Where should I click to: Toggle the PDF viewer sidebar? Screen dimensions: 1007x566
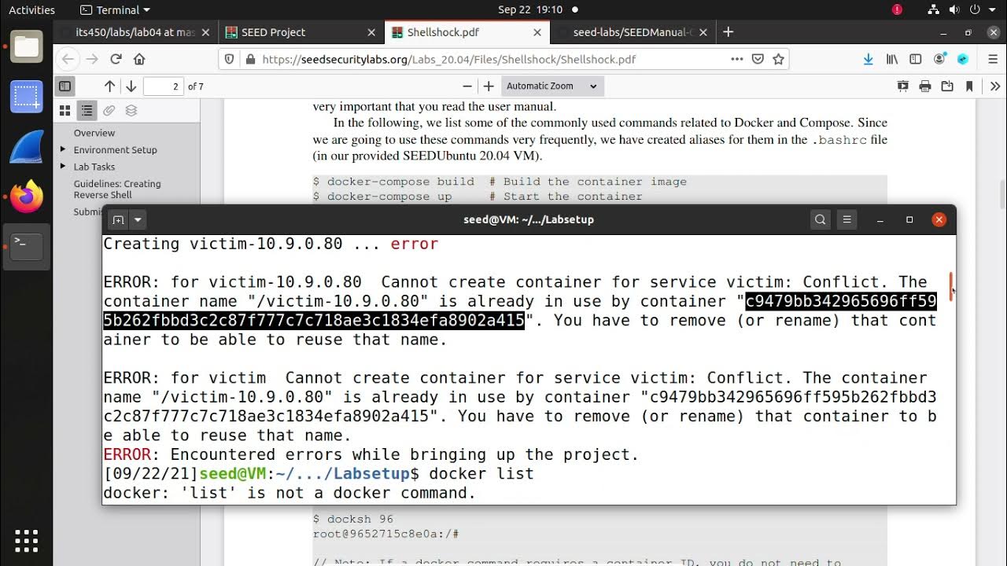point(65,86)
